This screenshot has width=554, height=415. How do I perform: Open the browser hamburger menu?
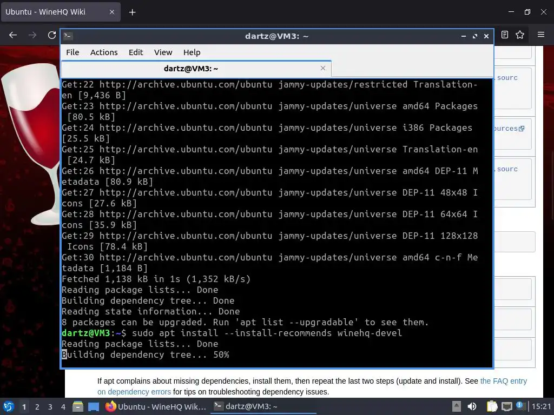tap(541, 35)
